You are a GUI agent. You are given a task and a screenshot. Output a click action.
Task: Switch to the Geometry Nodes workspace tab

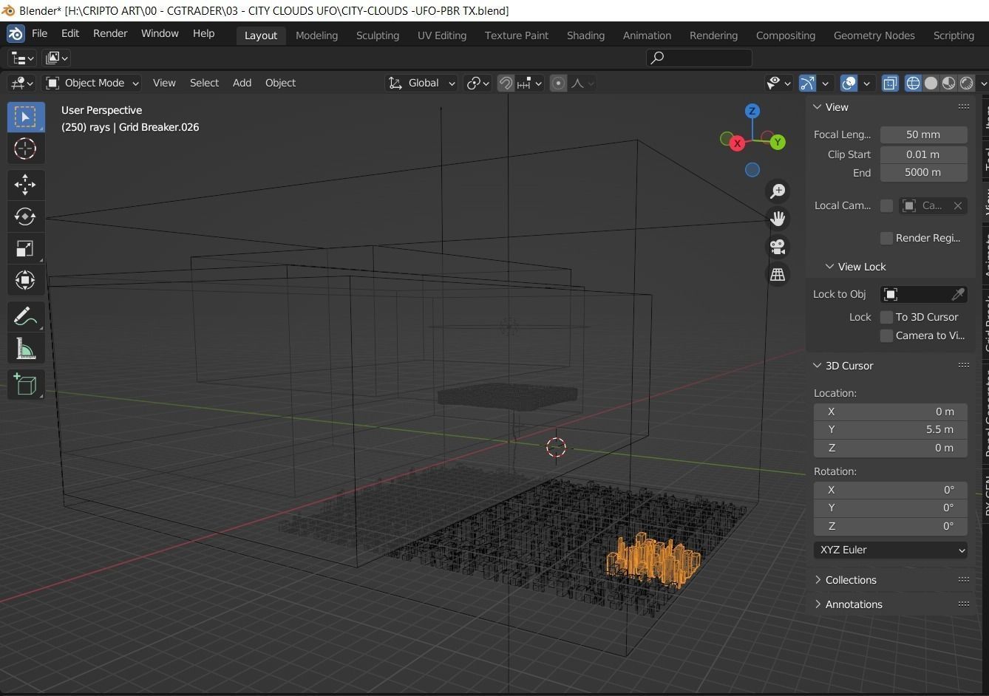(x=874, y=35)
